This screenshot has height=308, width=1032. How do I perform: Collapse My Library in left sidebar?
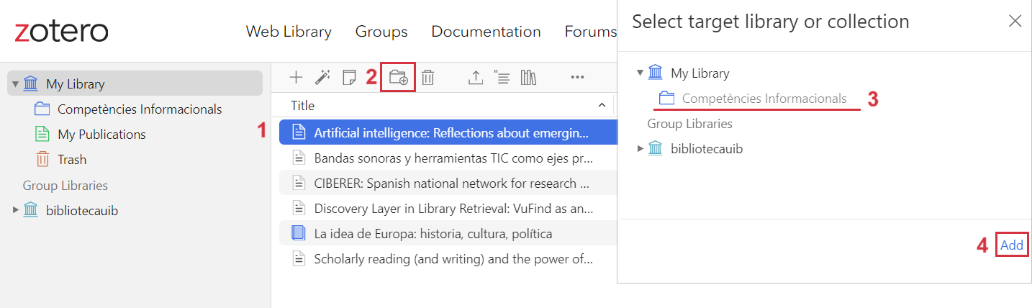pos(15,84)
